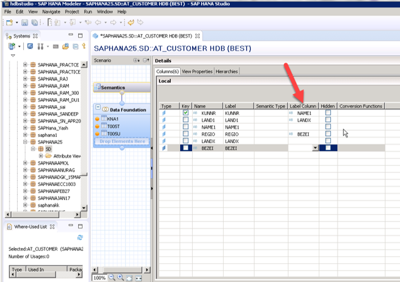Screen dimensions: 400x282
Task: Click the Collapse All icon in Systems toolbar
Action: 76,47
